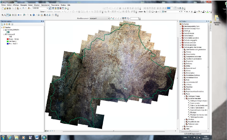
Task: Collapse the Couches data frame
Action: coord(2,27)
